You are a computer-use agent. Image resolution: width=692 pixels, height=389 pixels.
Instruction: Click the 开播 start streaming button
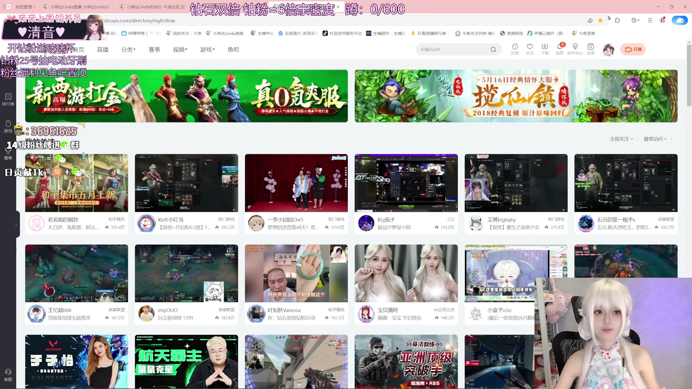click(x=633, y=49)
